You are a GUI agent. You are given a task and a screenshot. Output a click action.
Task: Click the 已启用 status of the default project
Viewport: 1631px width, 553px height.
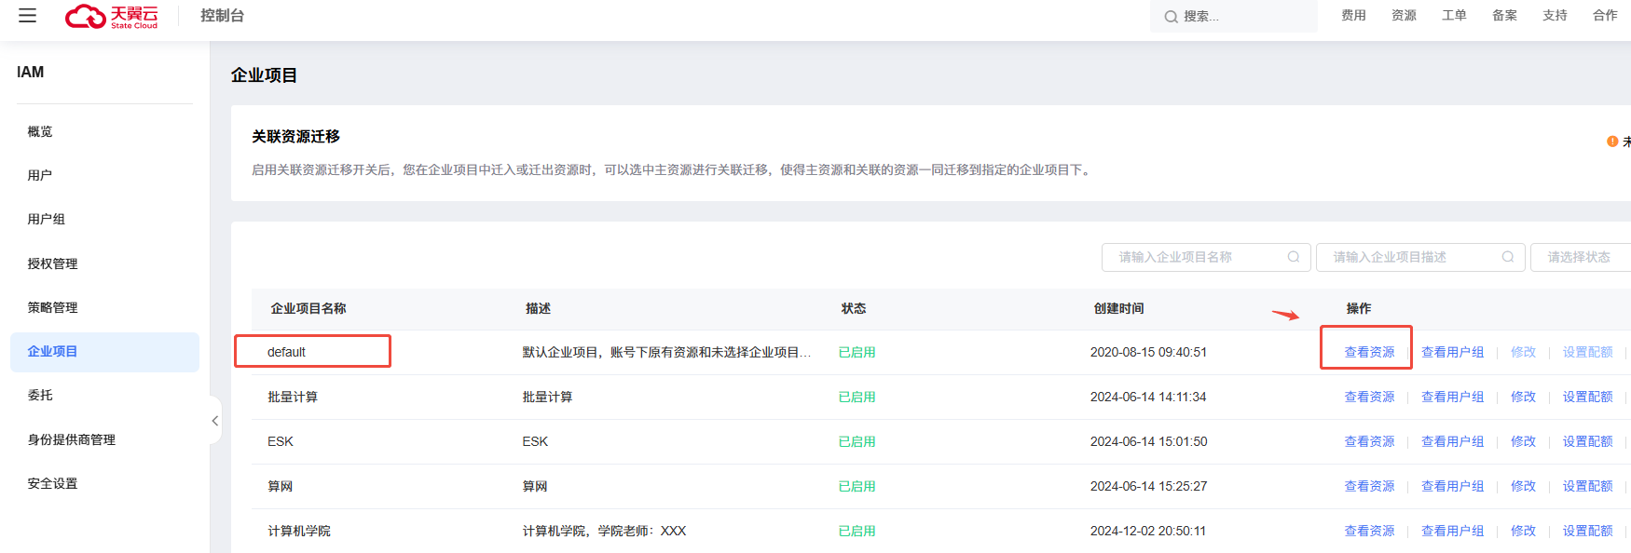point(857,352)
